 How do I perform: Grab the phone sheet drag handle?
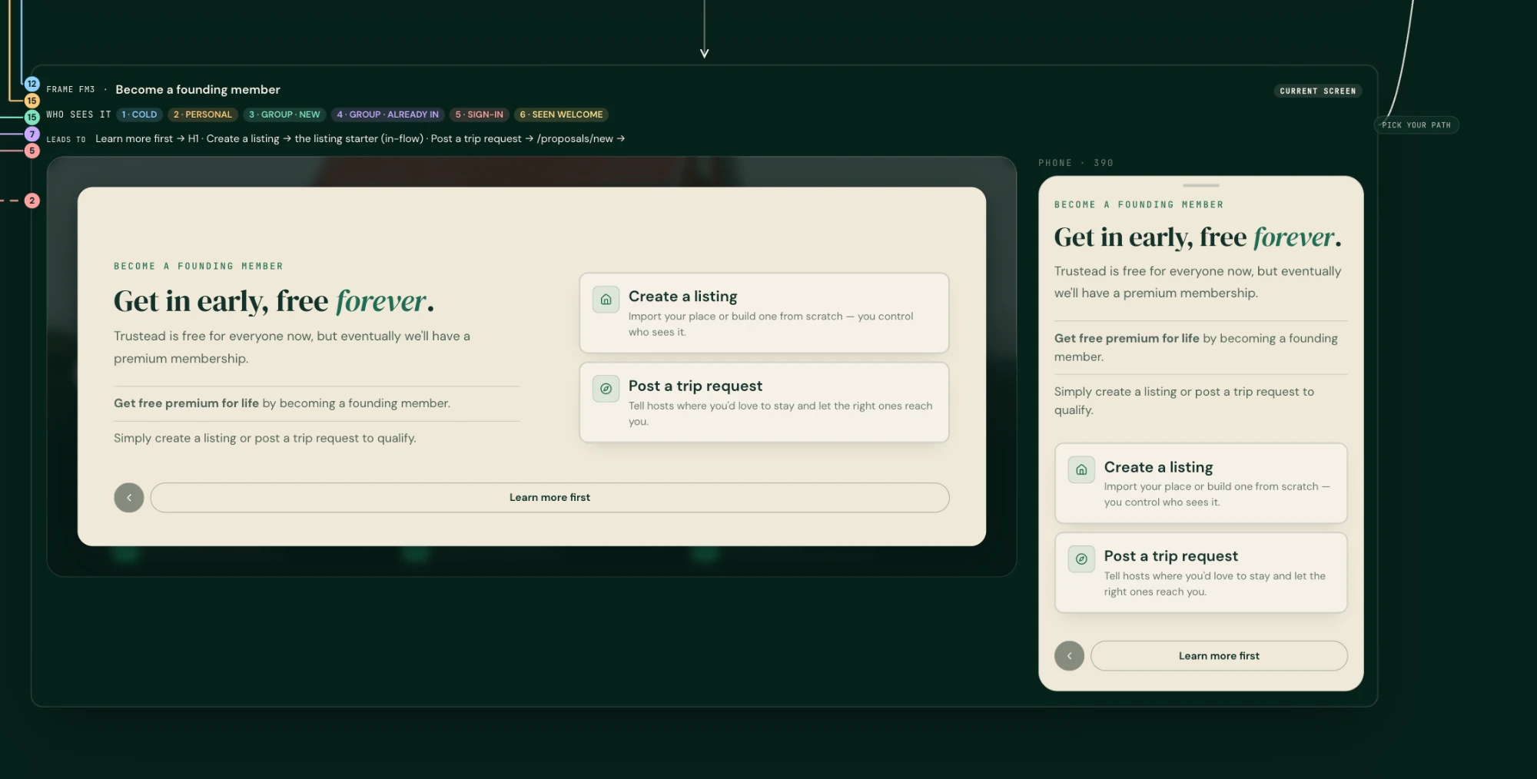click(1200, 185)
